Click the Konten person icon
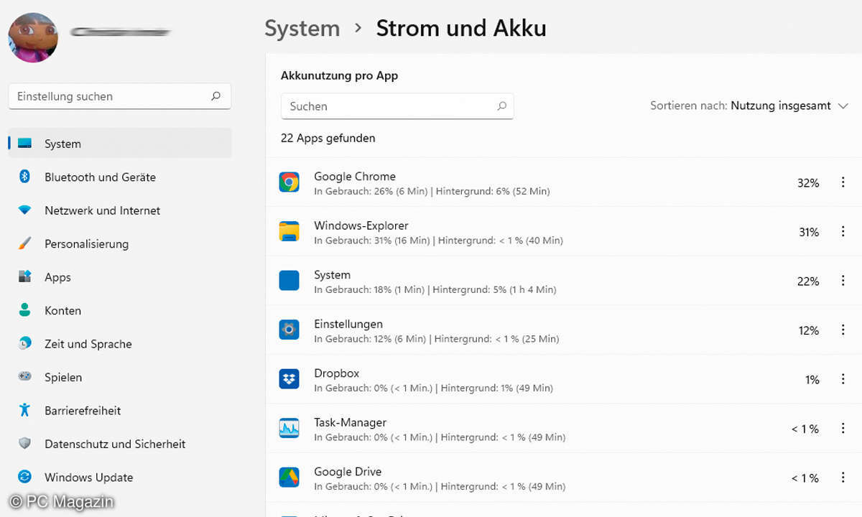 coord(25,310)
